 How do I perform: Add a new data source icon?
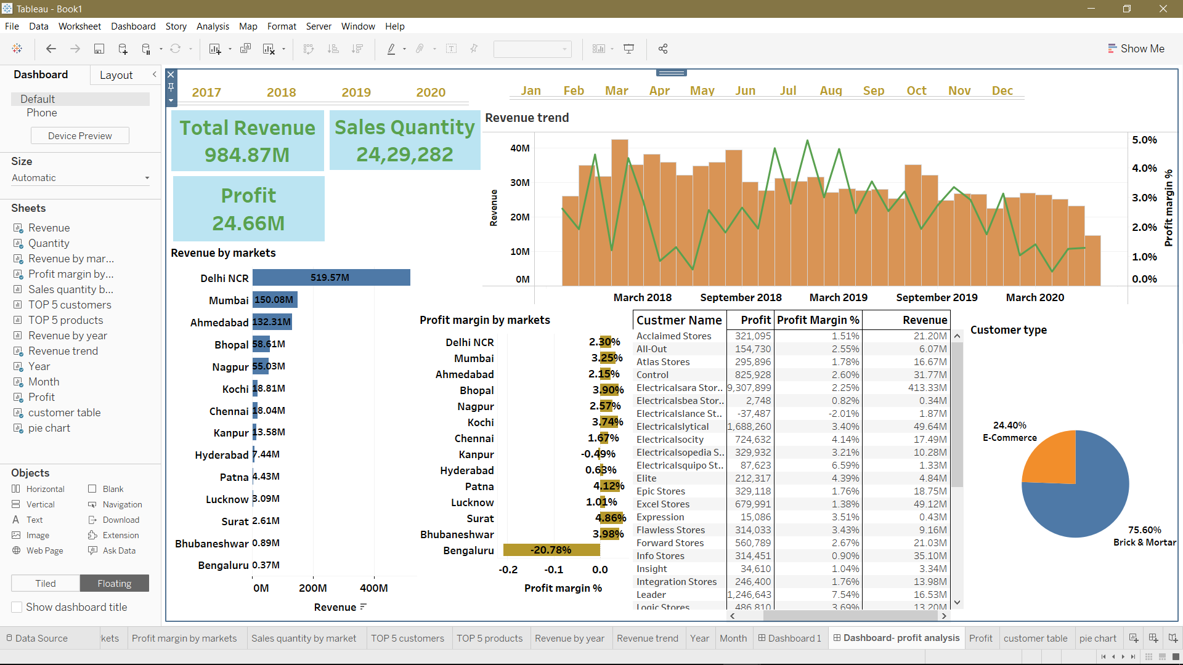[123, 49]
